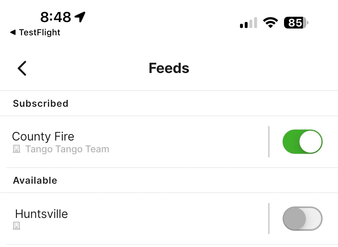The width and height of the screenshot is (338, 247).
Task: Tap the 8:48 clock display
Action: [56, 17]
